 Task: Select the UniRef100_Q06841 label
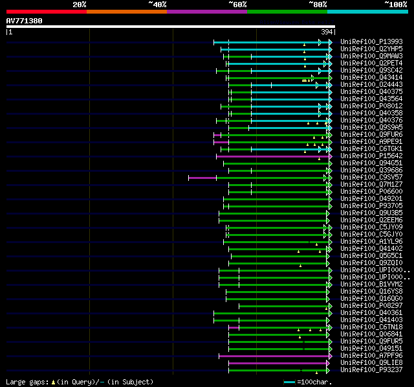pyautogui.click(x=371, y=334)
